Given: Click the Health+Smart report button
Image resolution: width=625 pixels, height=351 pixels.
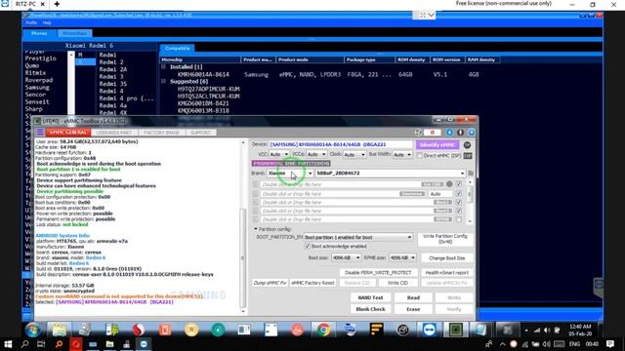Looking at the screenshot, I should (x=446, y=273).
